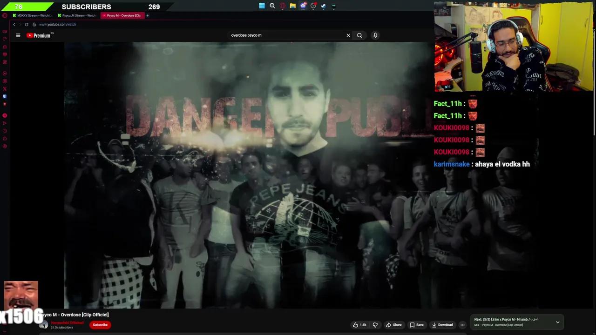
Task: Open GX Corner gamepad sidebar icon
Action: [x=5, y=31]
